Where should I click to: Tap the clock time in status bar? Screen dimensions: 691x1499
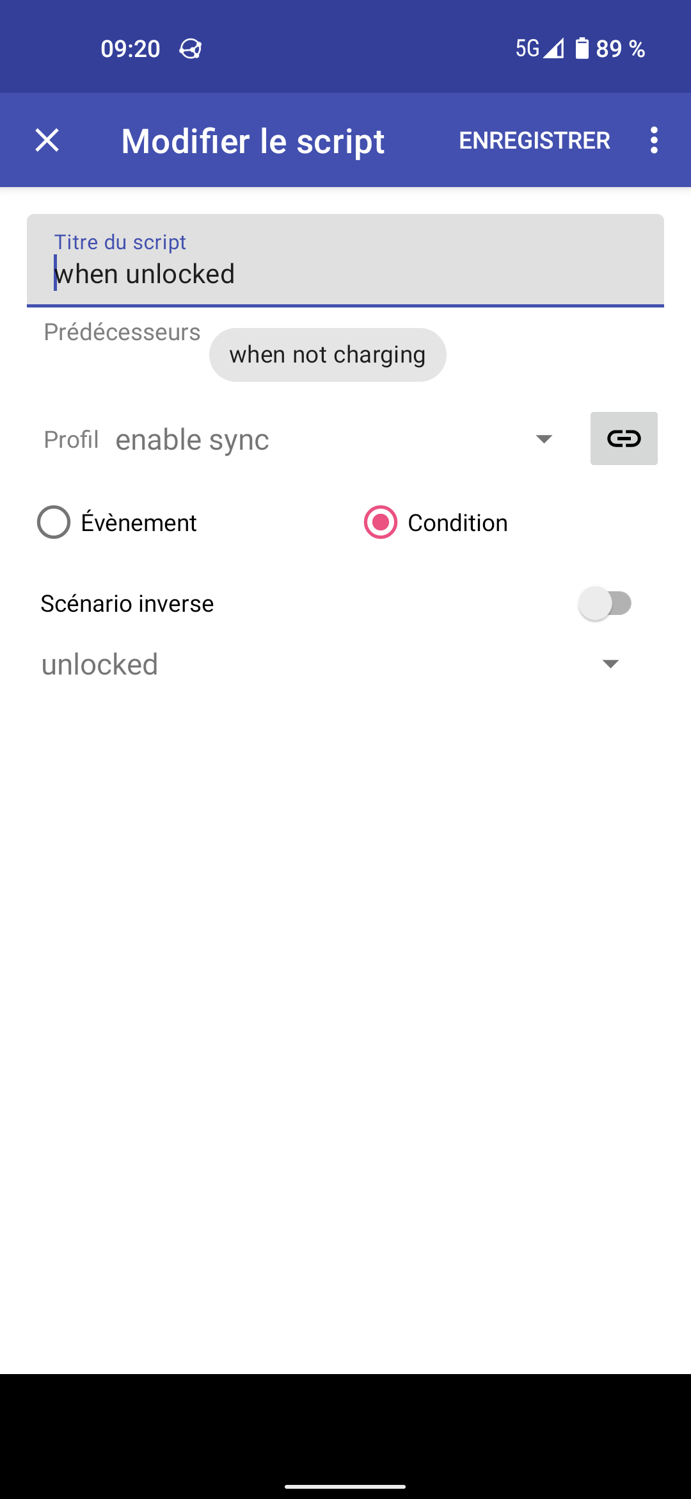[131, 49]
